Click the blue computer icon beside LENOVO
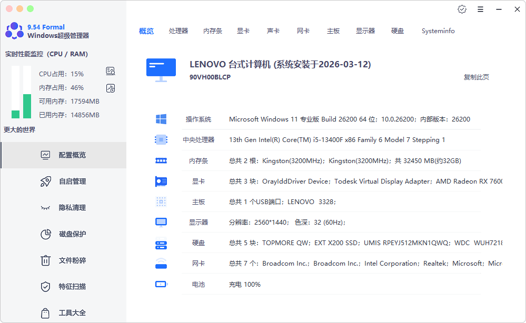 (x=161, y=70)
